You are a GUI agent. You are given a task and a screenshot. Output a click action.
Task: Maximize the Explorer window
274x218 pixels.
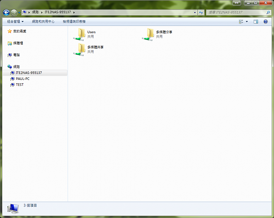point(256,3)
